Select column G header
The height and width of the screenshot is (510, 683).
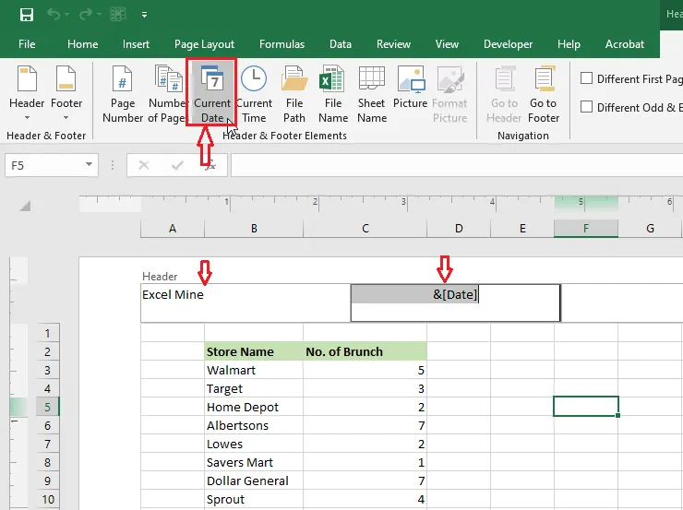tap(650, 229)
